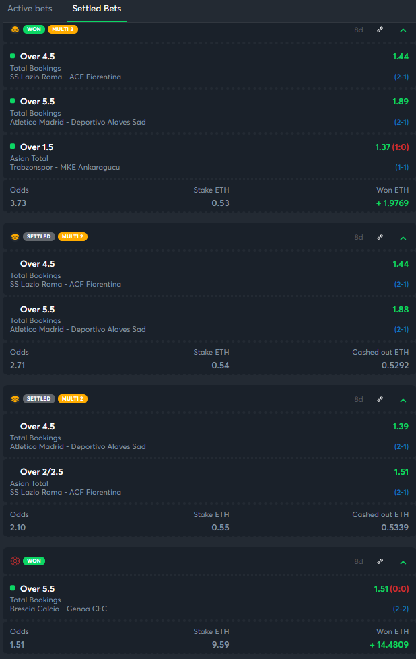Click the link icon on the 0.5339 cashed-out bet
416x659 pixels.
pos(380,399)
